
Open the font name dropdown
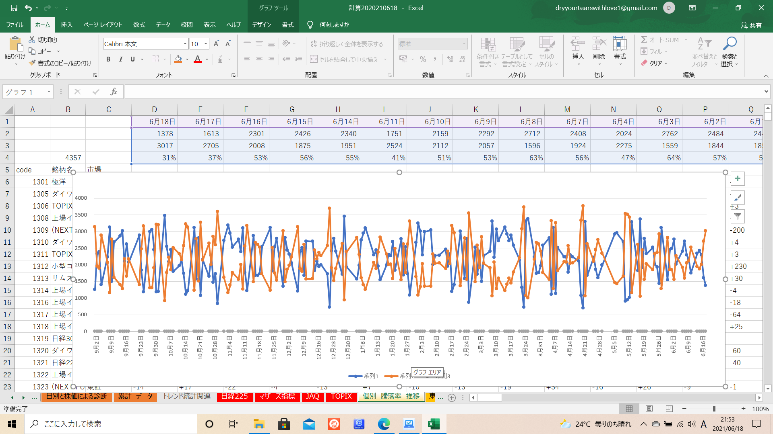click(x=185, y=44)
